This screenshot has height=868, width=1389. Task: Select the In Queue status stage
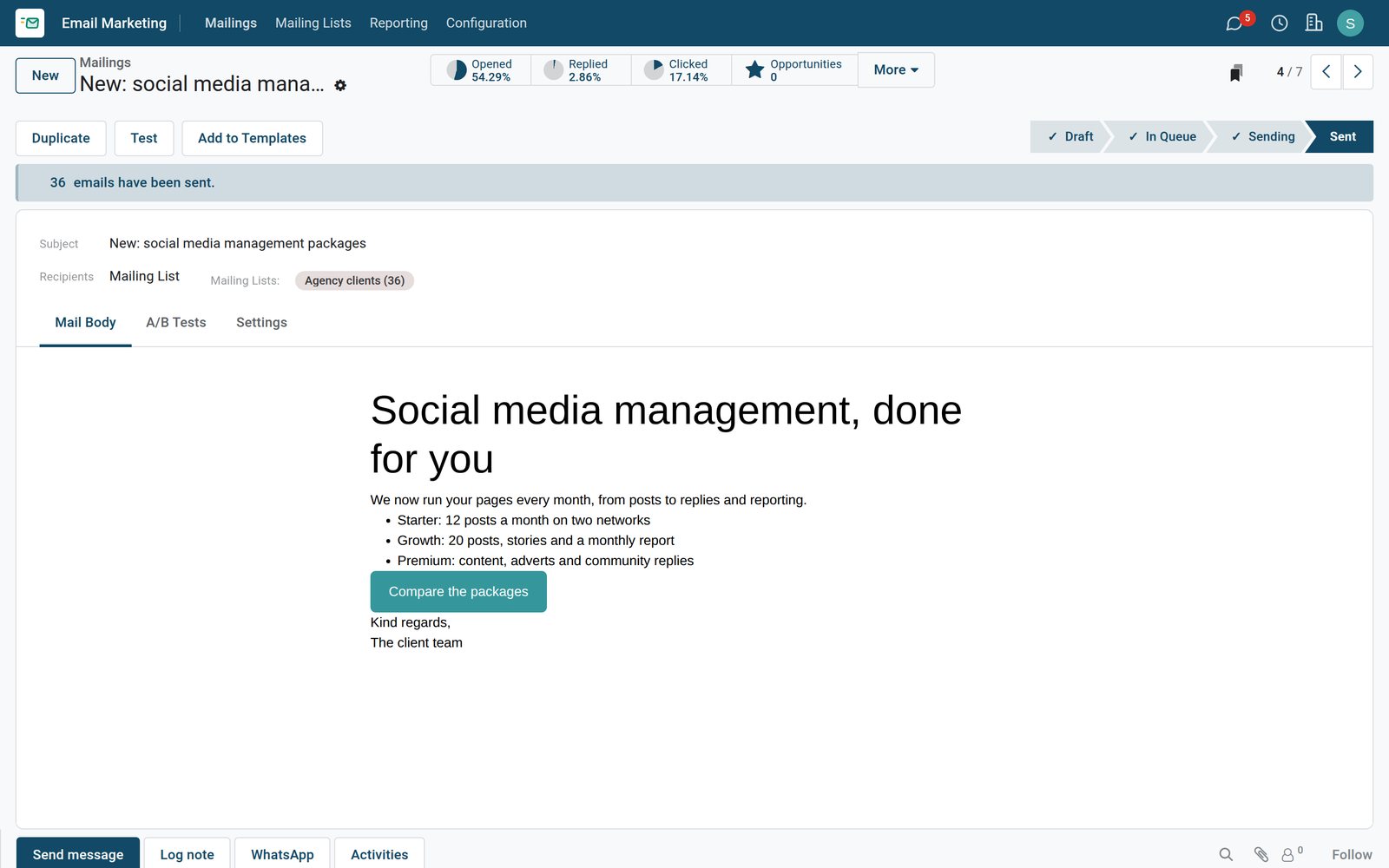(1162, 136)
